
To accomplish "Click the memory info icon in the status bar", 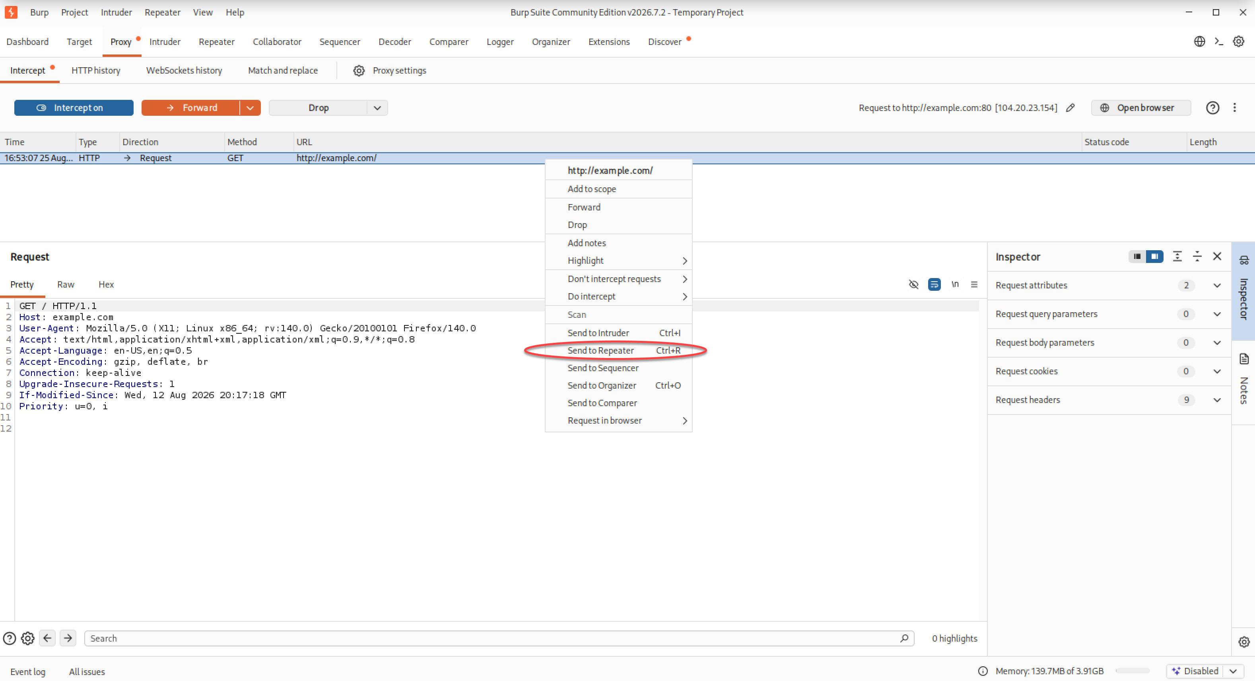I will tap(983, 671).
